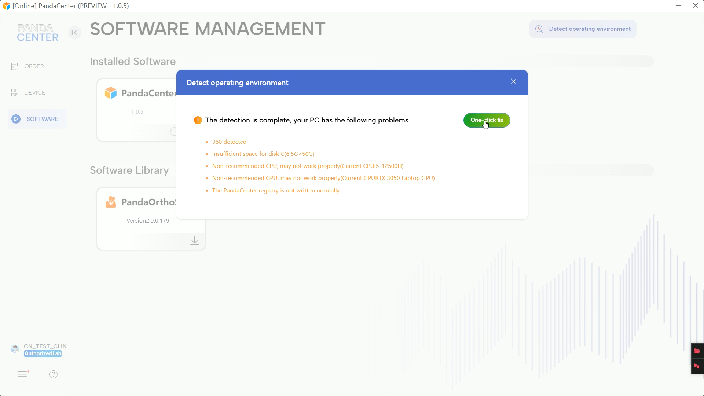The height and width of the screenshot is (396, 704).
Task: Download PandaOrtho with the download arrow icon
Action: [195, 241]
